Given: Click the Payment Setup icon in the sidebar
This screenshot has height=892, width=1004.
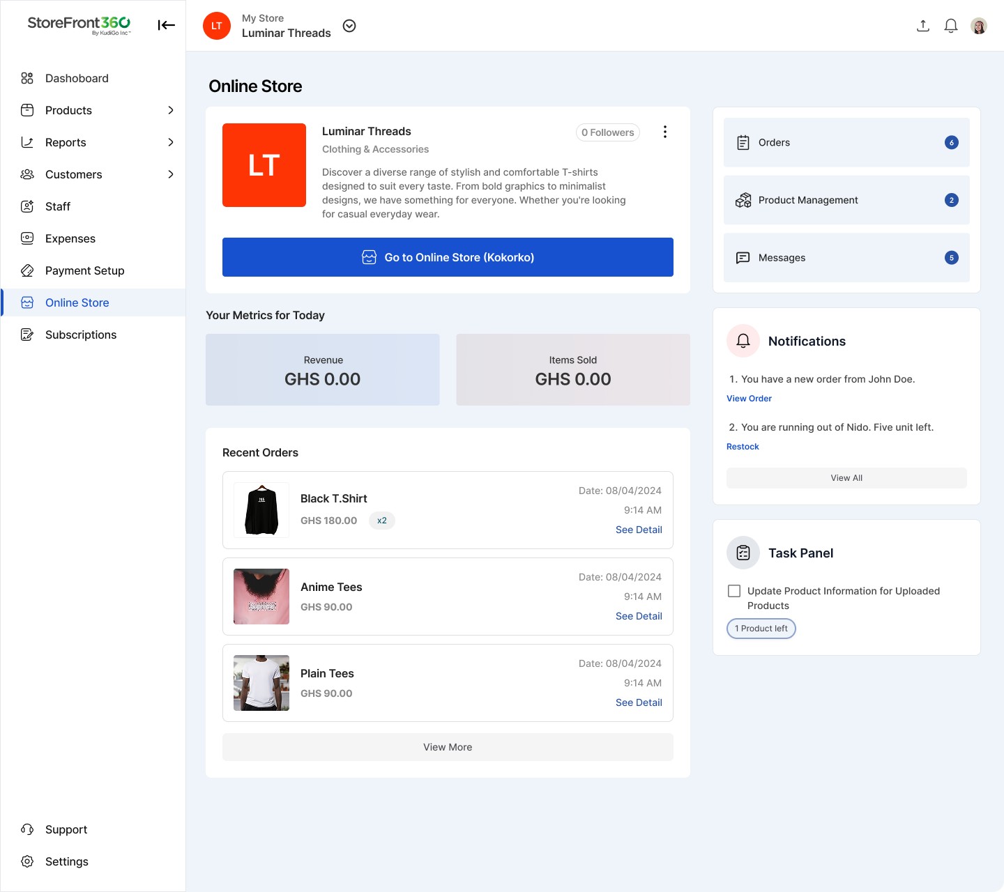Looking at the screenshot, I should [27, 270].
